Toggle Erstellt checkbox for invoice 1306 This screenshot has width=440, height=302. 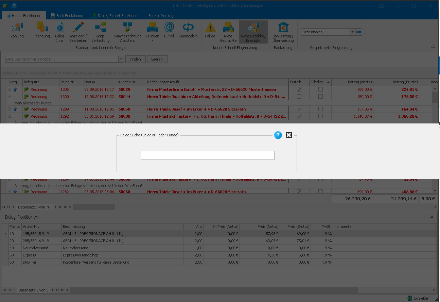tap(299, 89)
